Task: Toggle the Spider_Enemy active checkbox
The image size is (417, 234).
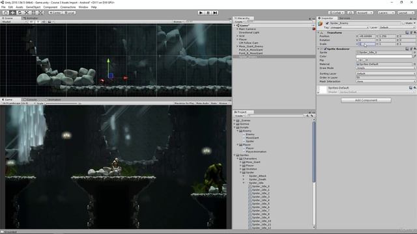Action: (327, 23)
